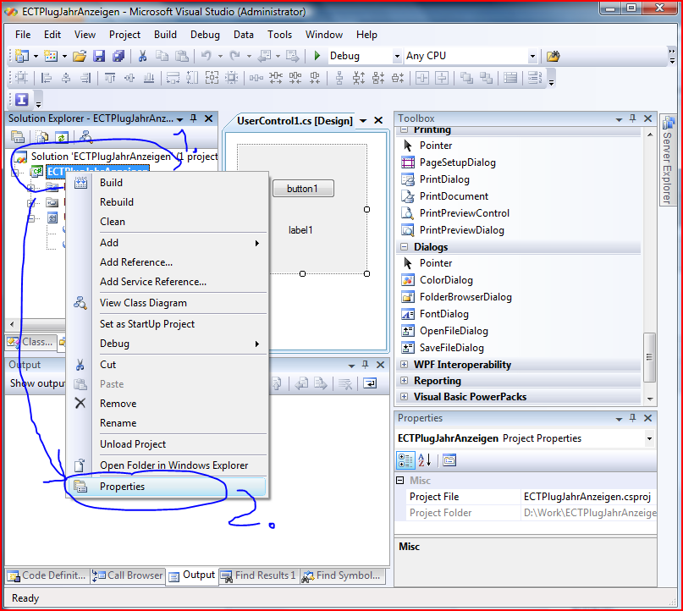Choose Set as StartUp Project
The height and width of the screenshot is (611, 683).
[x=168, y=324]
